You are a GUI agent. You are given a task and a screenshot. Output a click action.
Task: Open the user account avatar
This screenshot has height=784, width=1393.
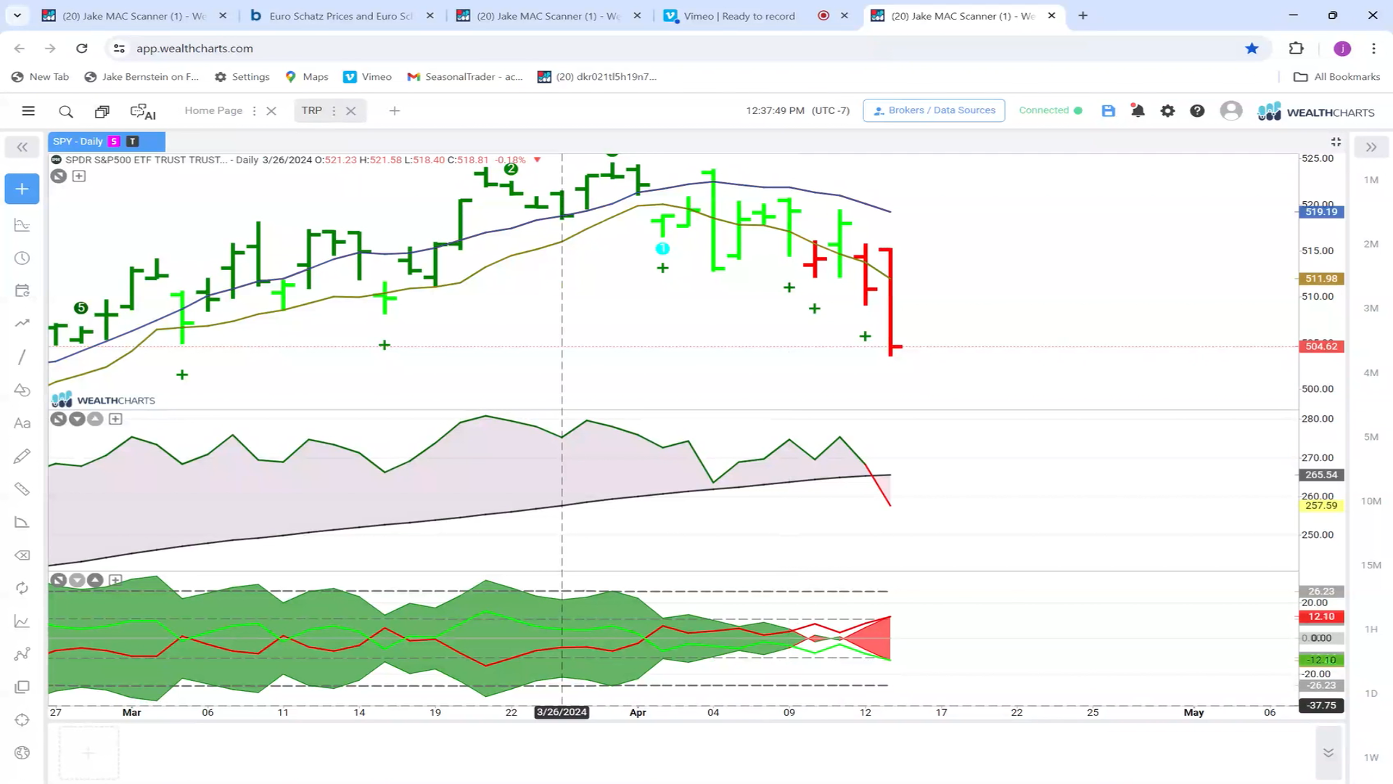click(1230, 111)
